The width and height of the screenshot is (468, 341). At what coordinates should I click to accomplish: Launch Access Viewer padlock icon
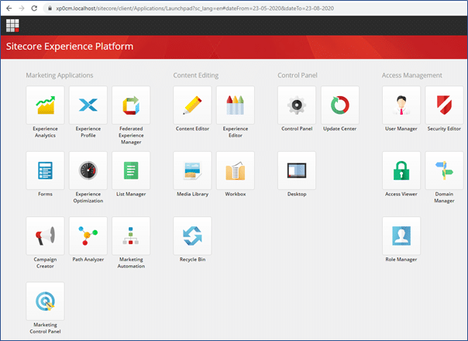[401, 170]
